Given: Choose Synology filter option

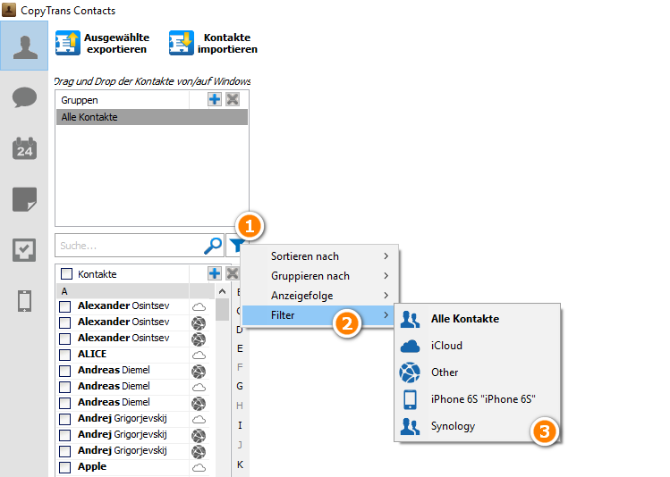Looking at the screenshot, I should (x=478, y=426).
